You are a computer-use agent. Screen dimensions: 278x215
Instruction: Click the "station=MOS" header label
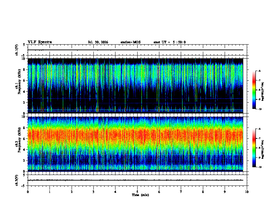point(131,42)
